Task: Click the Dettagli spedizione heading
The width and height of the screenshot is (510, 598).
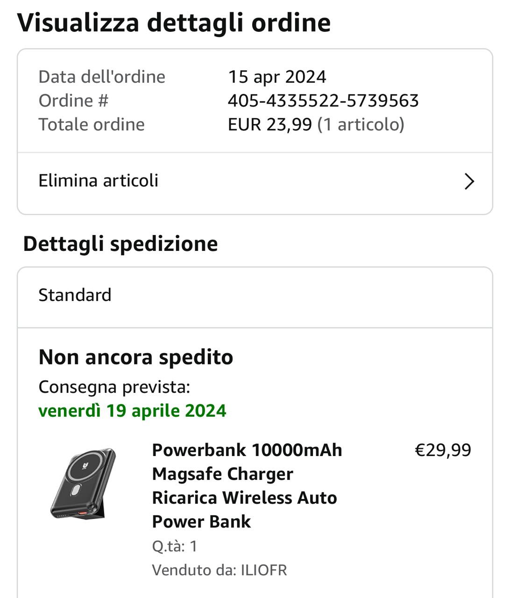Action: [x=120, y=244]
